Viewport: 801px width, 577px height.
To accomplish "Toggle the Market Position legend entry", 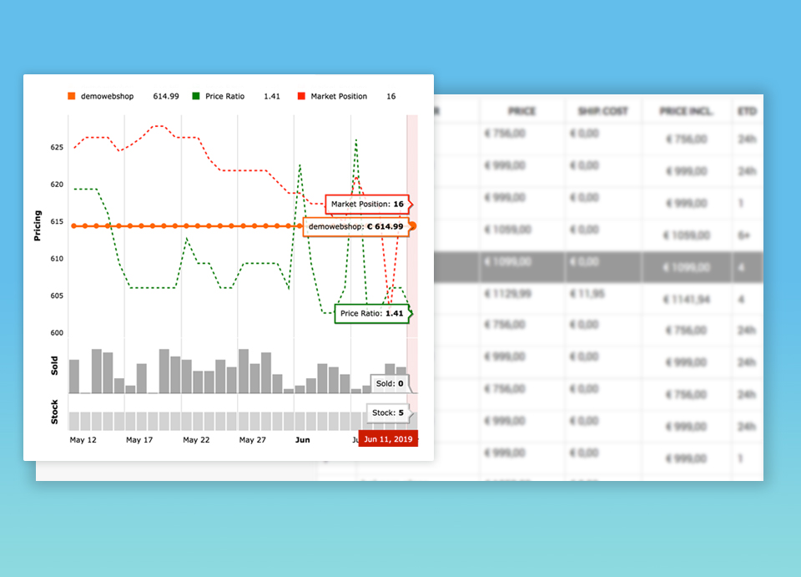I will [338, 97].
